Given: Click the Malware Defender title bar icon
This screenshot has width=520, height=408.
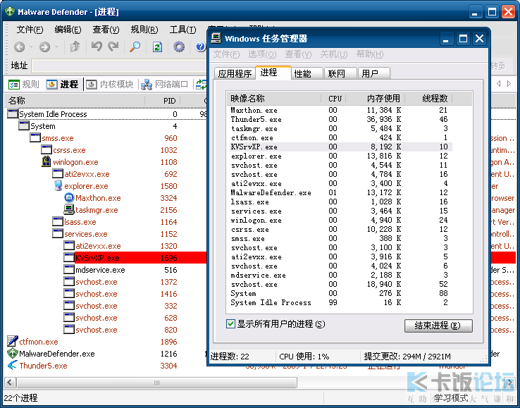Looking at the screenshot, I should coord(10,11).
